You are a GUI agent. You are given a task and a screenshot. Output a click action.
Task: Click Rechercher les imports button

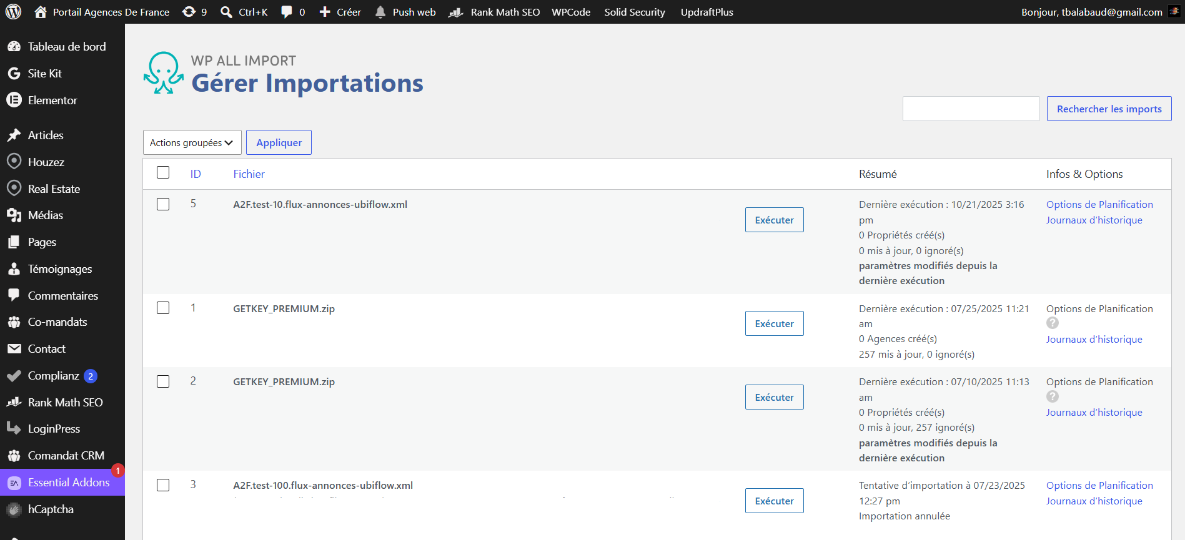point(1109,109)
